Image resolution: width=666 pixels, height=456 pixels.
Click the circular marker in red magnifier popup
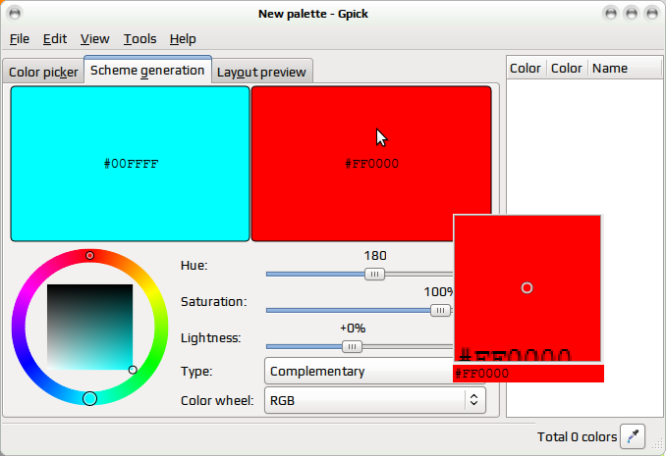coord(527,288)
